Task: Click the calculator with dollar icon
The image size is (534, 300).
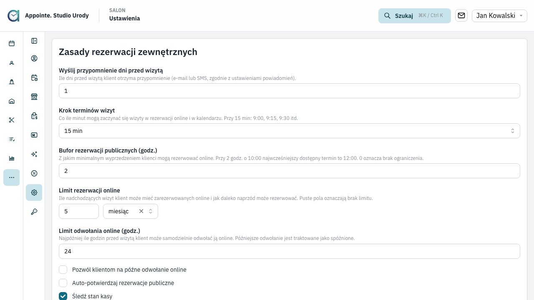Action: coord(34,116)
